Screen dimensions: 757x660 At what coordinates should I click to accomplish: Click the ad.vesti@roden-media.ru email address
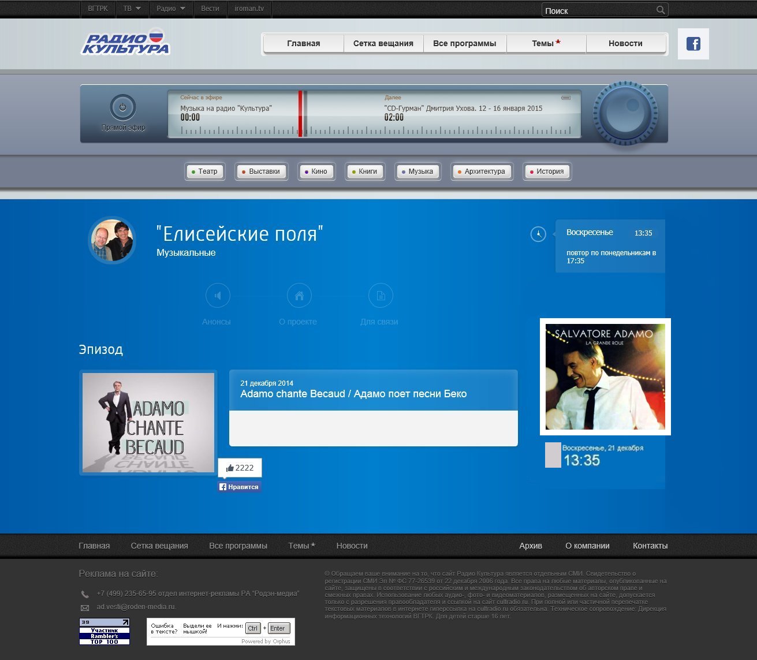pos(136,607)
